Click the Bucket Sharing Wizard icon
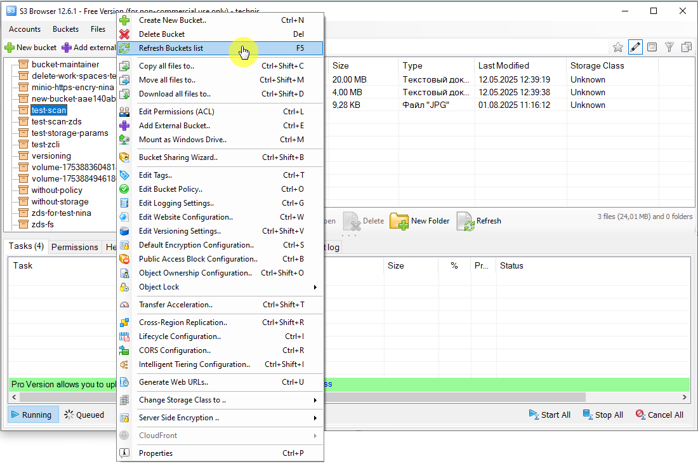 [x=124, y=157]
